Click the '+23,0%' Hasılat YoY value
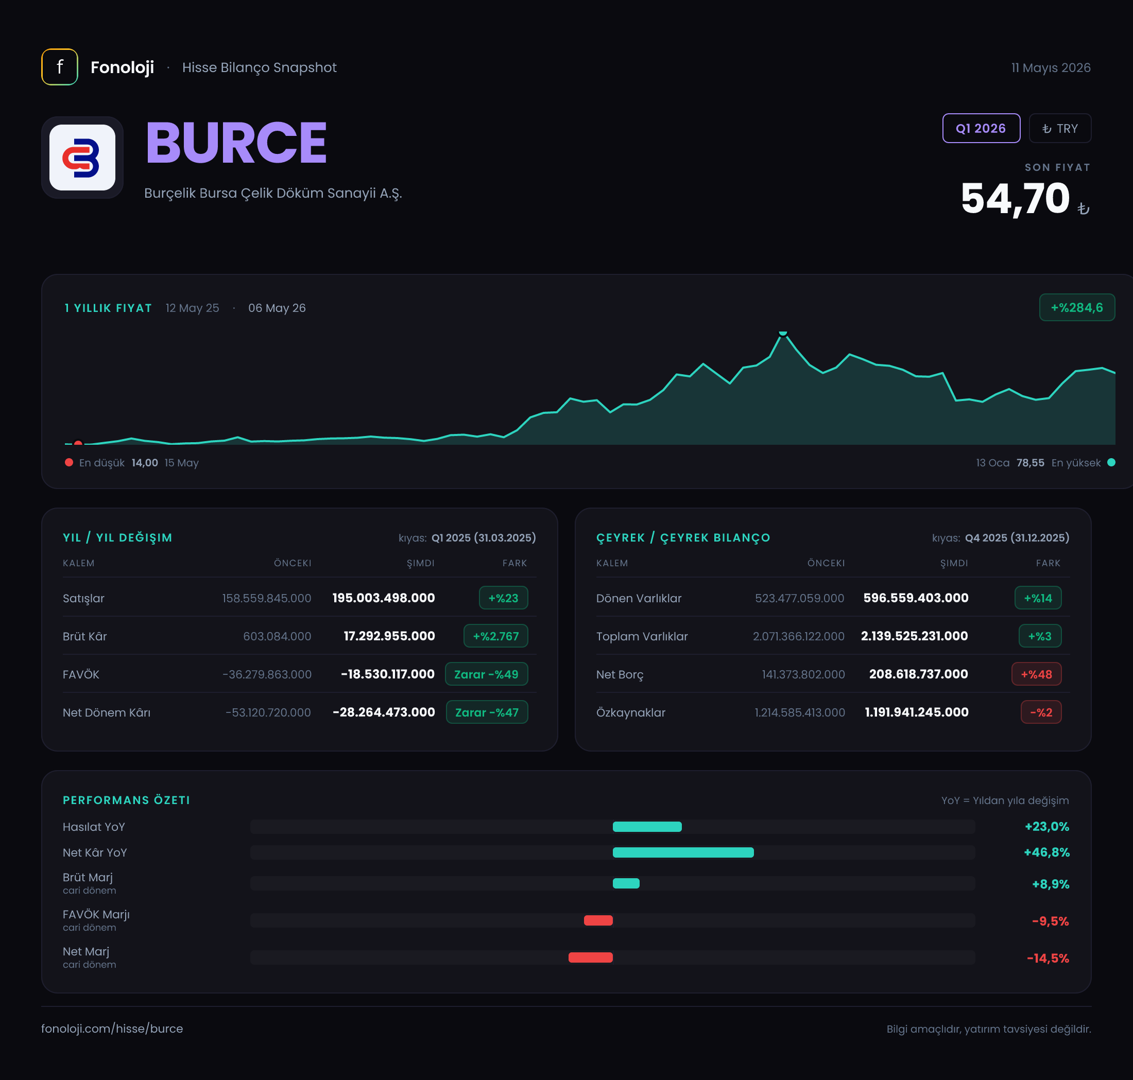The width and height of the screenshot is (1133, 1080). coord(1046,826)
